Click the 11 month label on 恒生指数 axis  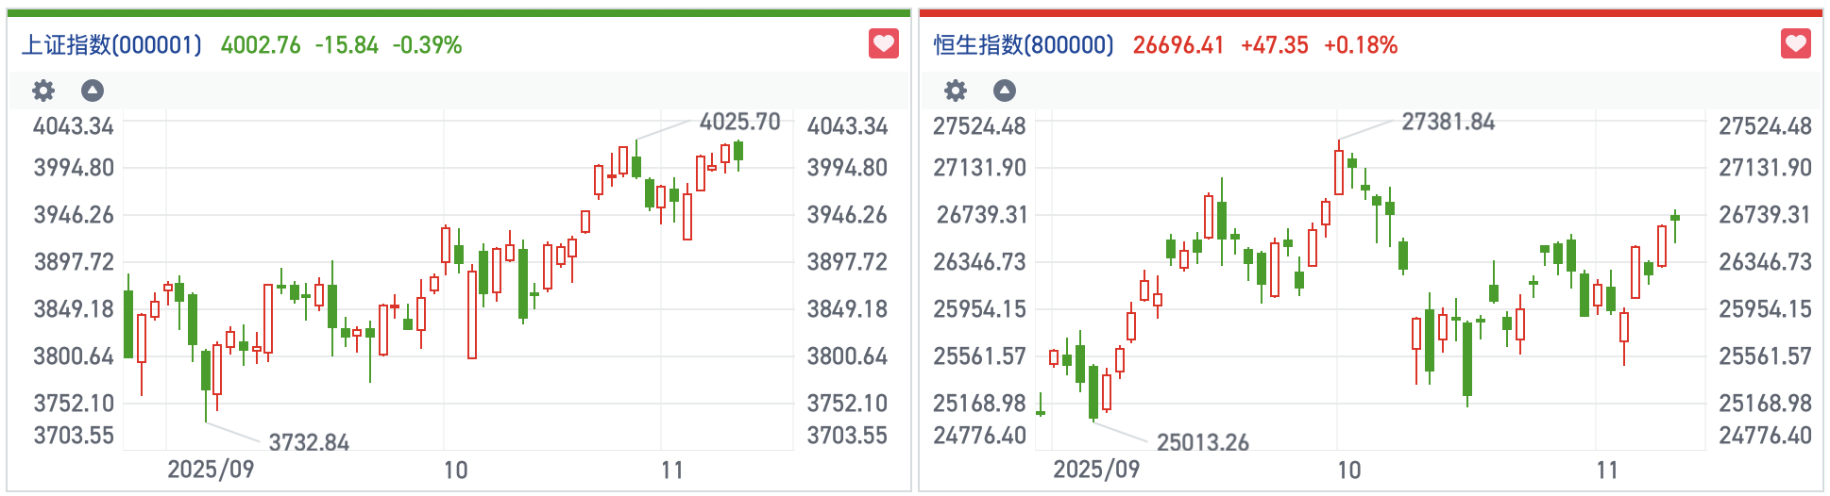[x=1607, y=470]
